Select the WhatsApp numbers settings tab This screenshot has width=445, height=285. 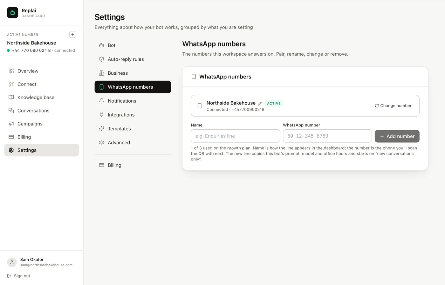pyautogui.click(x=133, y=87)
